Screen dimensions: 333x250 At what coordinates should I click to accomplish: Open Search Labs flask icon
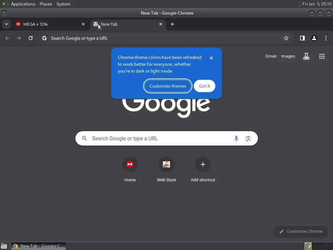pyautogui.click(x=306, y=56)
